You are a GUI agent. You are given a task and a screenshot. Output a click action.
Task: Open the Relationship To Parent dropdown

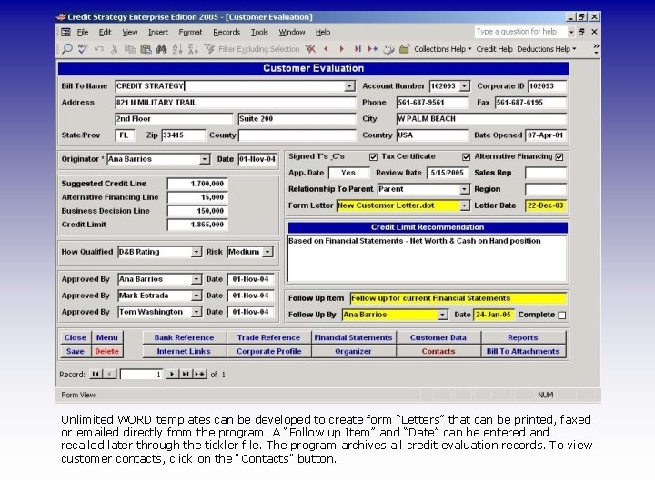pyautogui.click(x=464, y=189)
